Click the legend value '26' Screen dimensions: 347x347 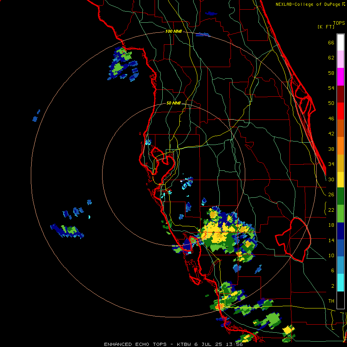click(x=331, y=195)
